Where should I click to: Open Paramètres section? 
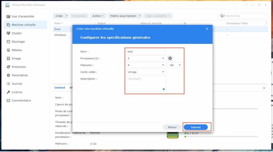pos(19,75)
